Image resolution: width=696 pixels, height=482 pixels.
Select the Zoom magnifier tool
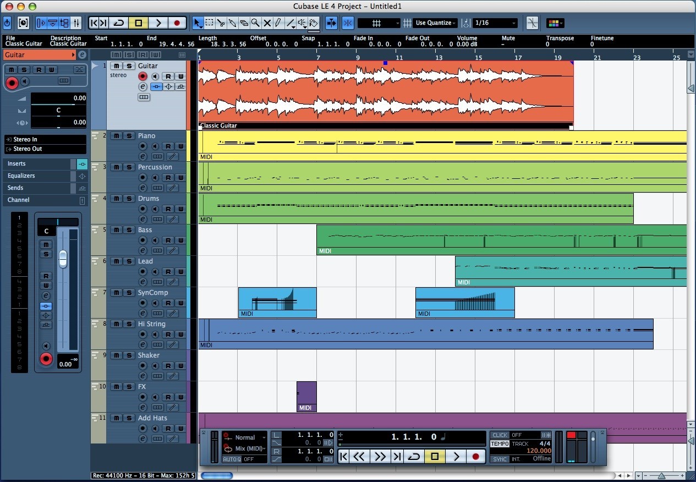[x=255, y=23]
